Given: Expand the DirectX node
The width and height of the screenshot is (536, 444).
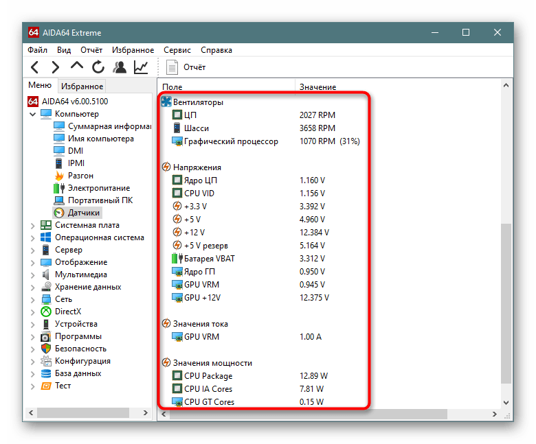Looking at the screenshot, I should tap(32, 312).
